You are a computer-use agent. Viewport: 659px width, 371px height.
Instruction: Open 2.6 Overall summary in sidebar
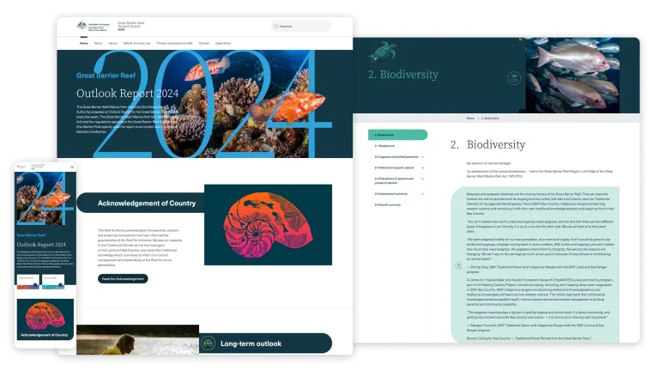tap(388, 205)
